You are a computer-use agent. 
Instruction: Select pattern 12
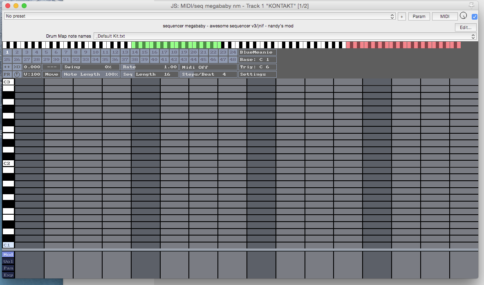[115, 52]
